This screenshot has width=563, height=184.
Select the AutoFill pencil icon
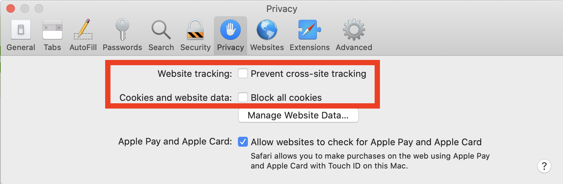coord(83,29)
